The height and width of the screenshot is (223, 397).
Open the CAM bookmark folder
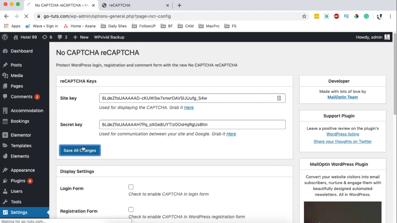186,26
